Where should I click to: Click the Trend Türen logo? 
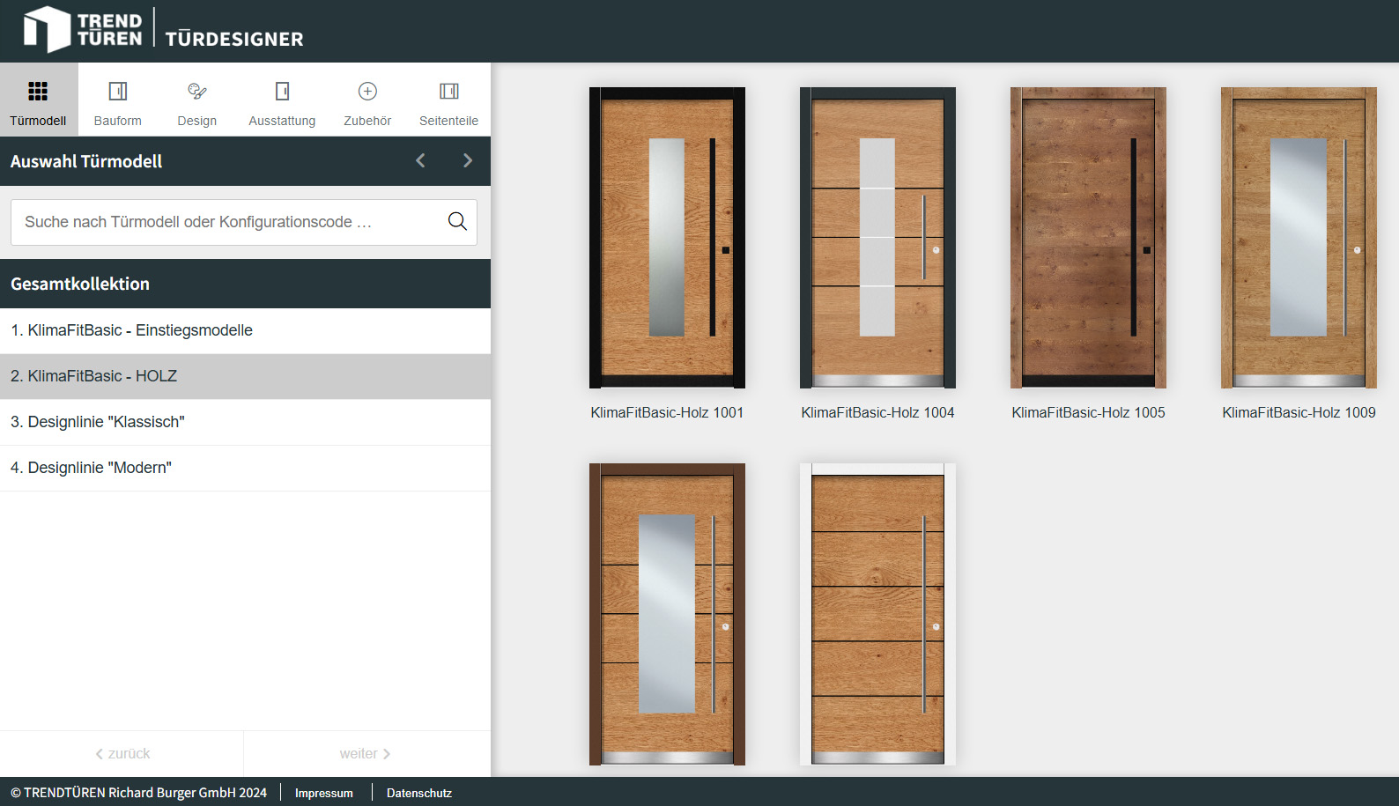84,30
